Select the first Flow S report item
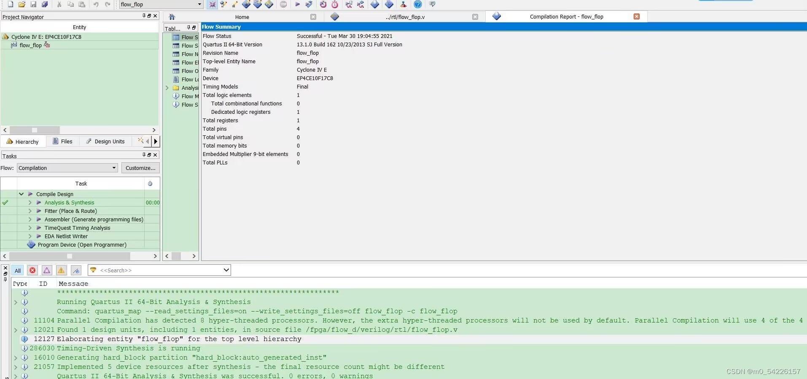Image resolution: width=807 pixels, height=379 pixels. 185,37
